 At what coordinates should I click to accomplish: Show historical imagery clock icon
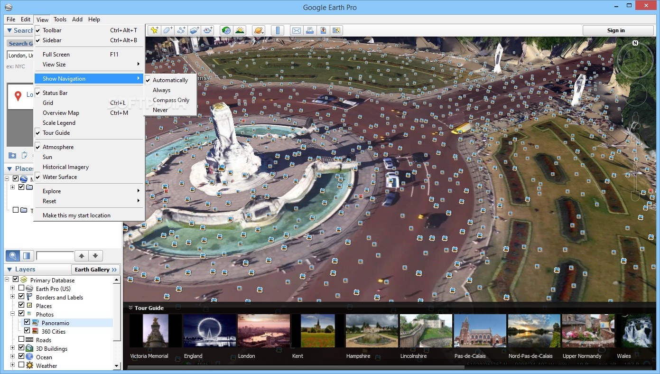[x=226, y=30]
